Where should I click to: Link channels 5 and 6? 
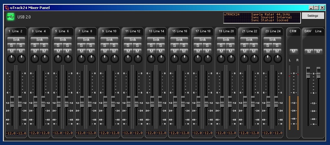pos(63,39)
